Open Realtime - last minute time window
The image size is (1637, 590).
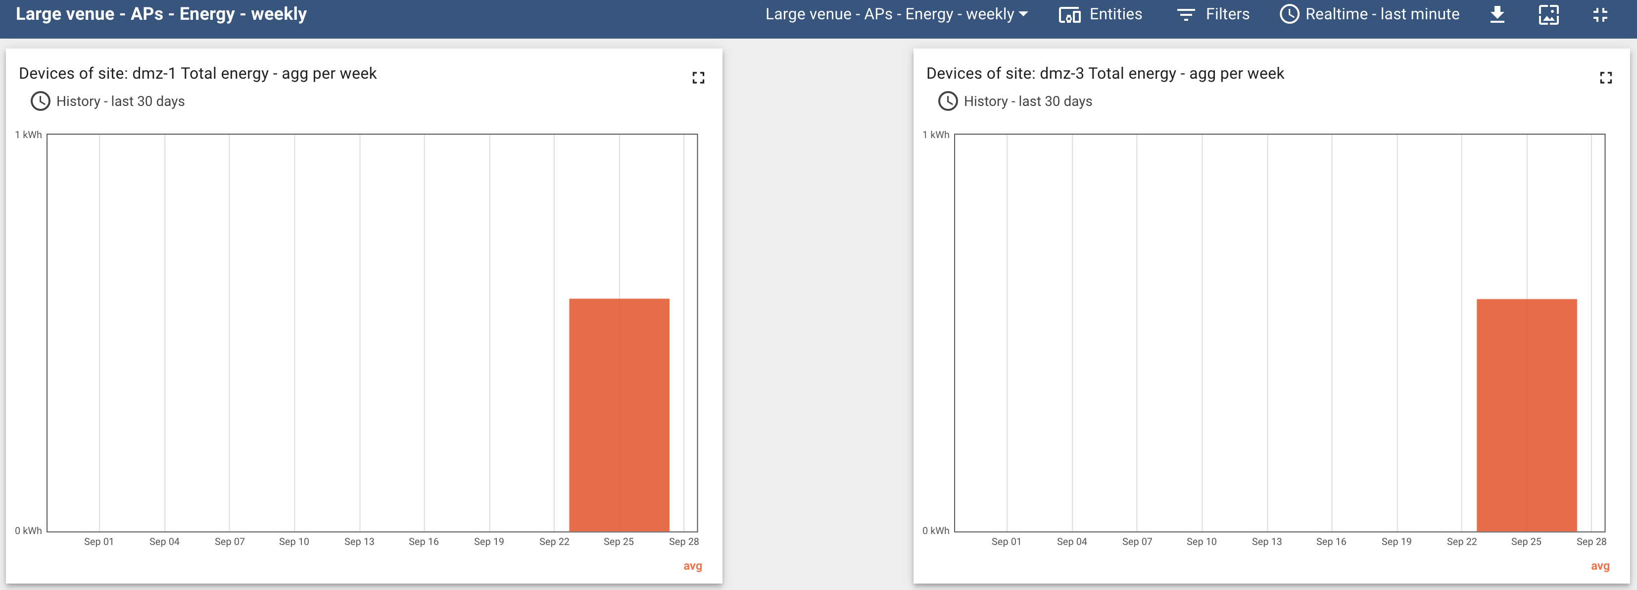point(1382,14)
